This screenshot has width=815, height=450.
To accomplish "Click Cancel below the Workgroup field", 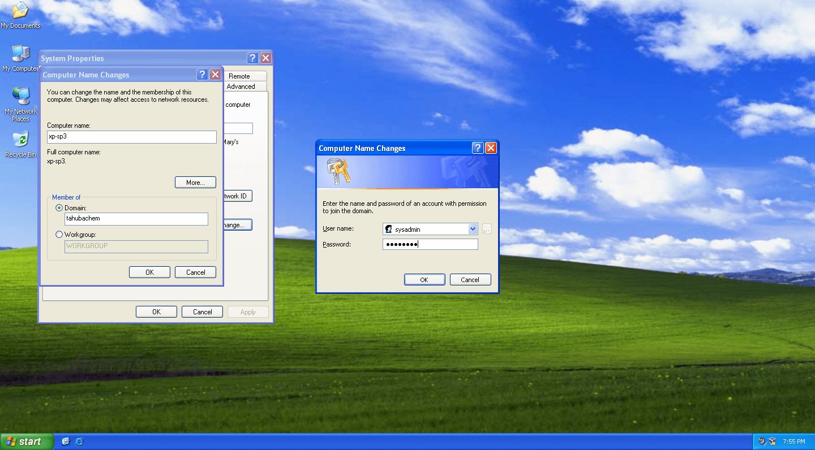I will pos(195,272).
